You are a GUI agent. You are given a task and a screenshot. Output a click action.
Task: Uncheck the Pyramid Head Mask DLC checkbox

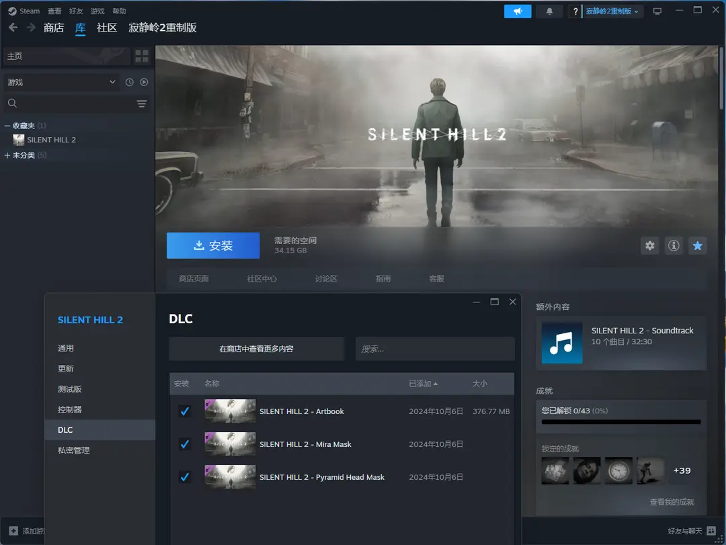[x=185, y=477]
